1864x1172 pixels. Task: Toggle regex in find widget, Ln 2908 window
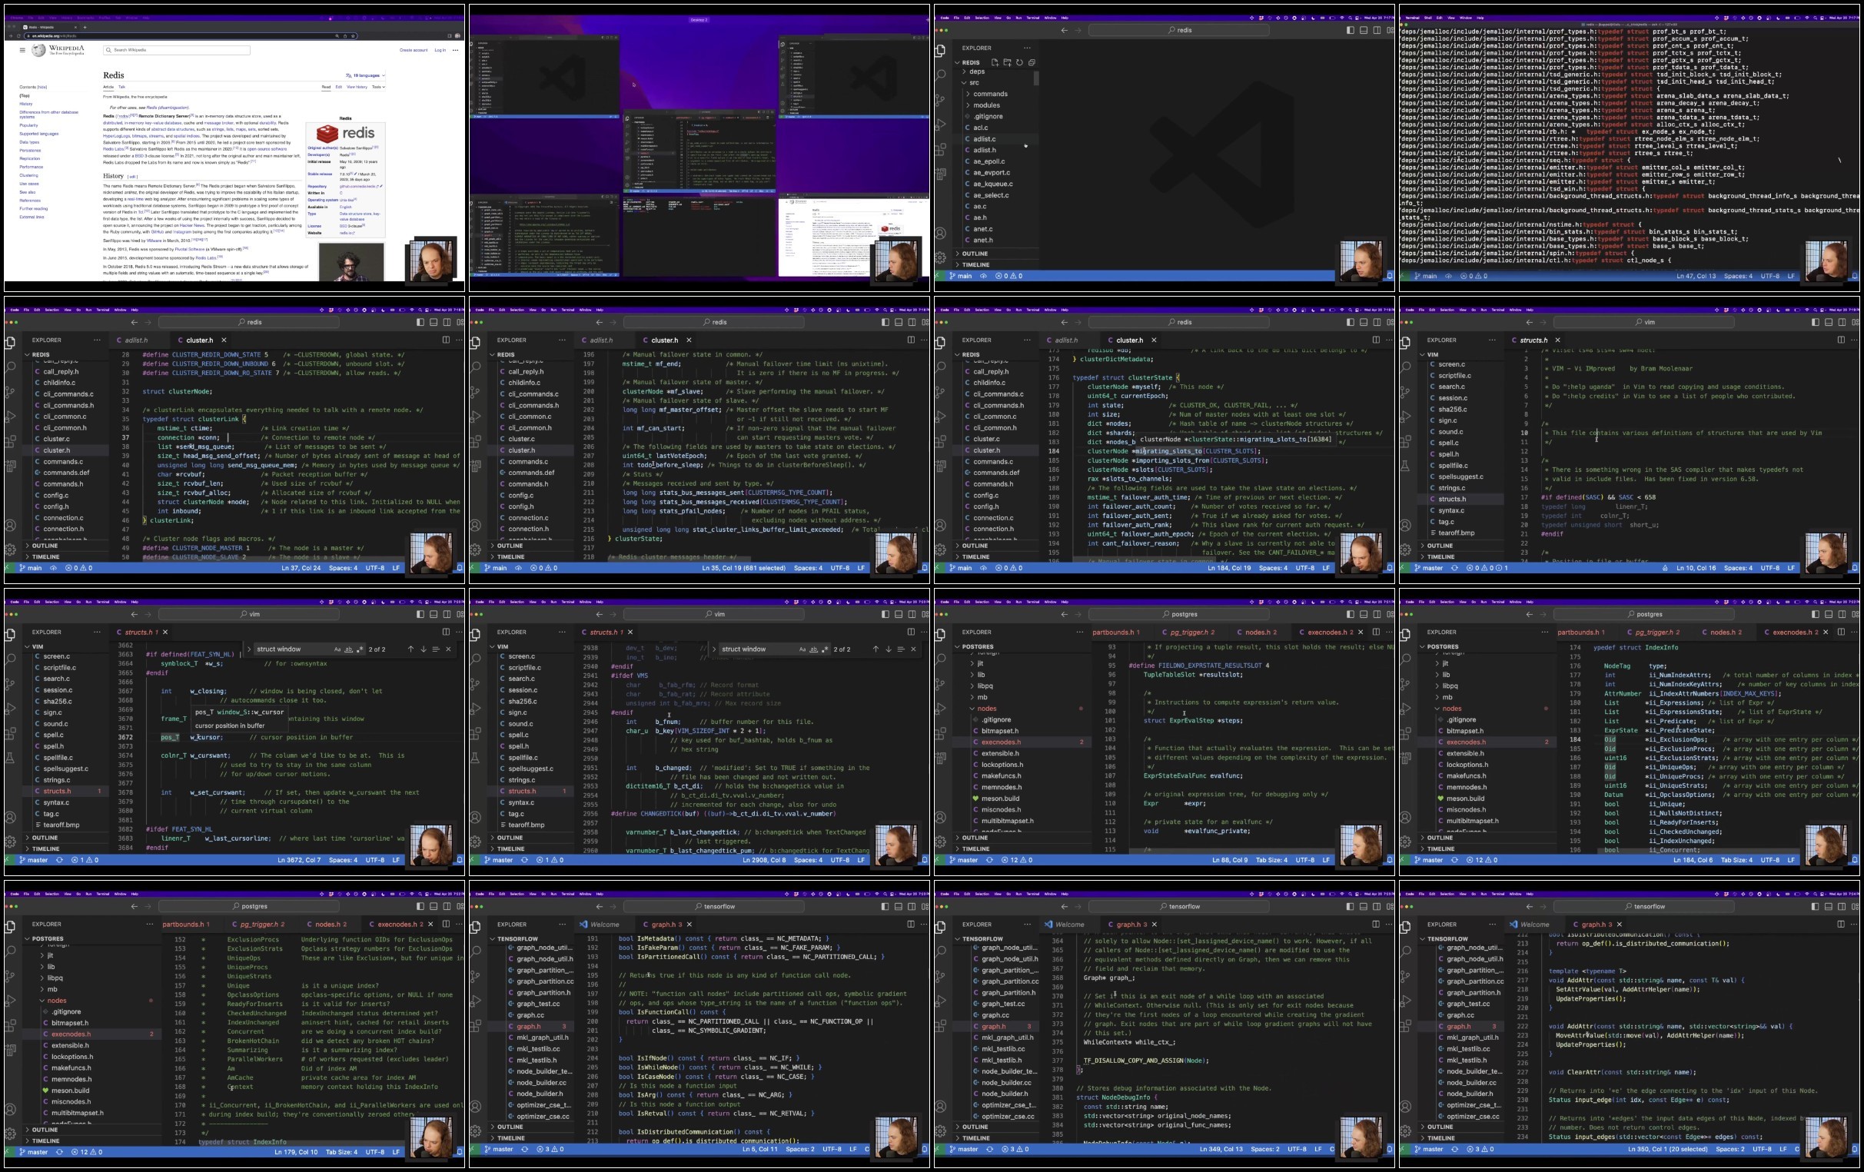coord(826,649)
